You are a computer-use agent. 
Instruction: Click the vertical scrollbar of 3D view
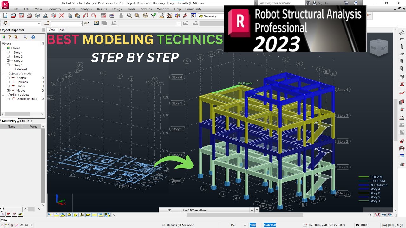click(x=395, y=120)
